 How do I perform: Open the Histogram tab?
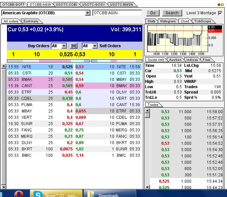(168, 21)
